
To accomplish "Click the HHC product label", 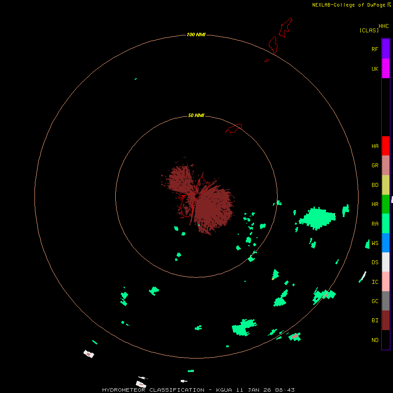I will [384, 26].
